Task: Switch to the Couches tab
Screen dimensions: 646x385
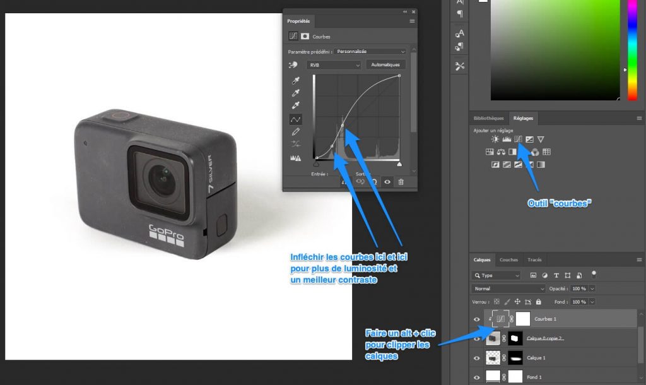Action: click(509, 259)
